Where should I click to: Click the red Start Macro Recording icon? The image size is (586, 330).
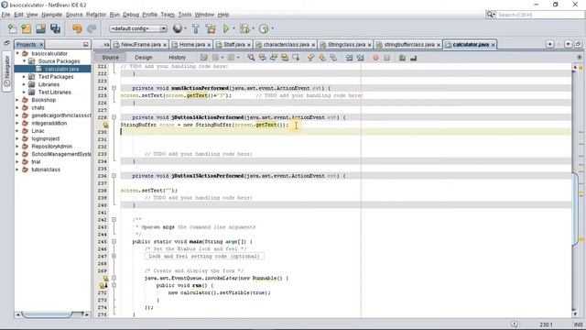click(x=375, y=58)
